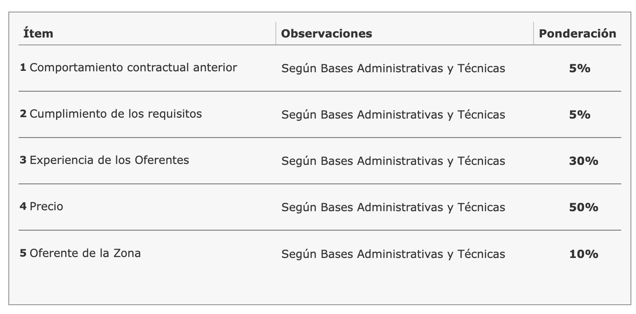Click the 30% weighting value
This screenshot has width=636, height=314.
coord(583,161)
